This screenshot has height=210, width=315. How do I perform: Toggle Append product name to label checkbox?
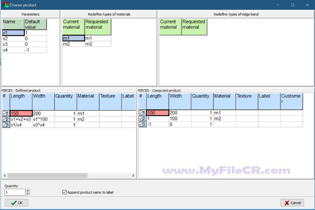(64, 192)
